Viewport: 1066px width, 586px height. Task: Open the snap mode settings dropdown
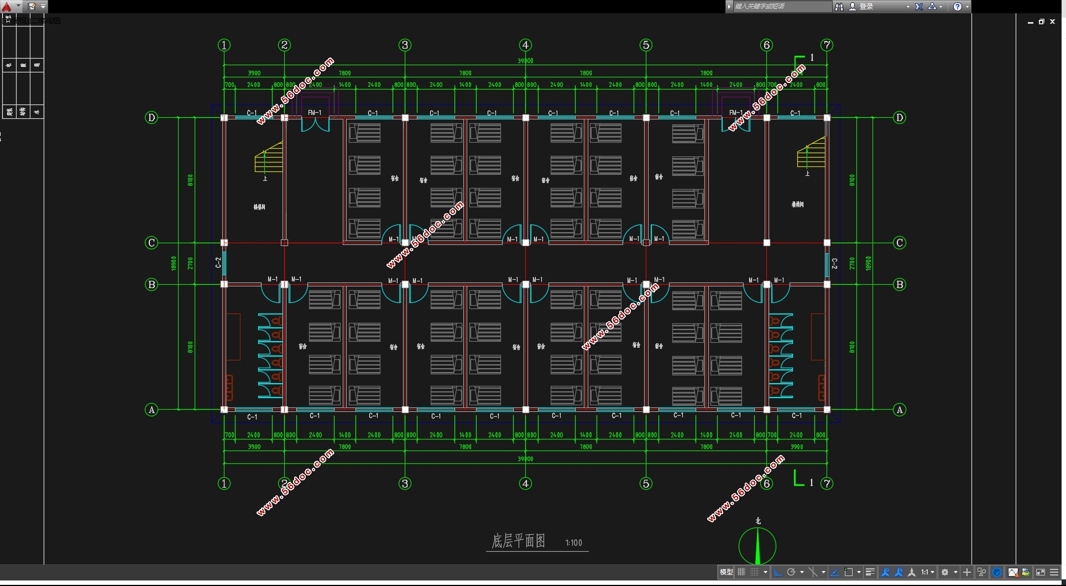point(765,572)
